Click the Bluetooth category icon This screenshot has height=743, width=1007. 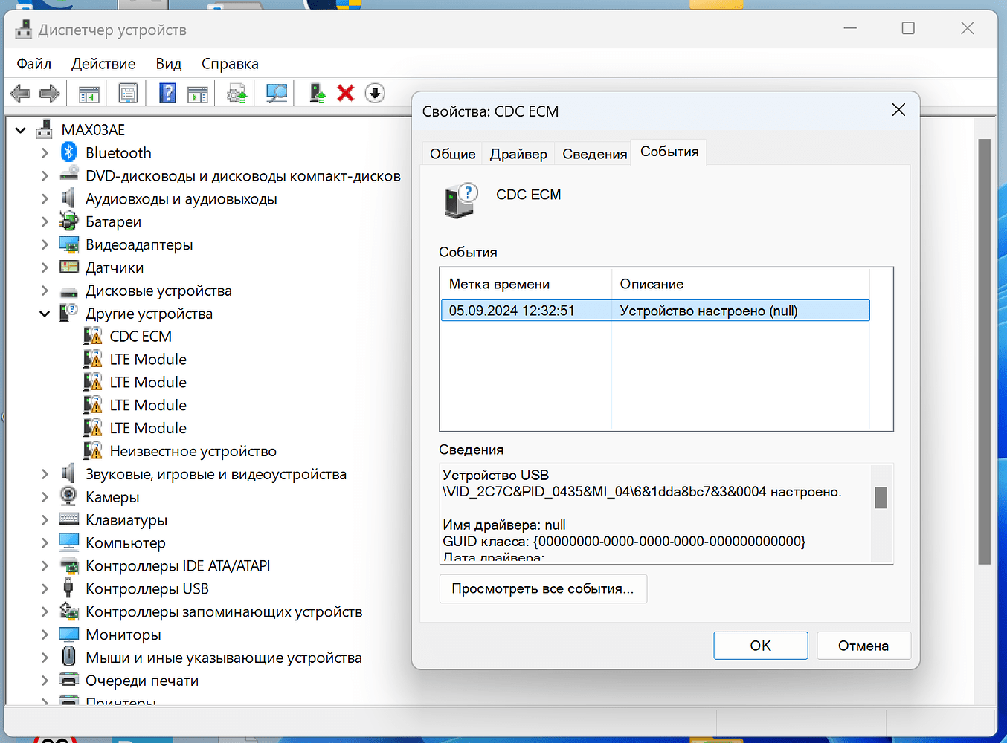tap(69, 152)
